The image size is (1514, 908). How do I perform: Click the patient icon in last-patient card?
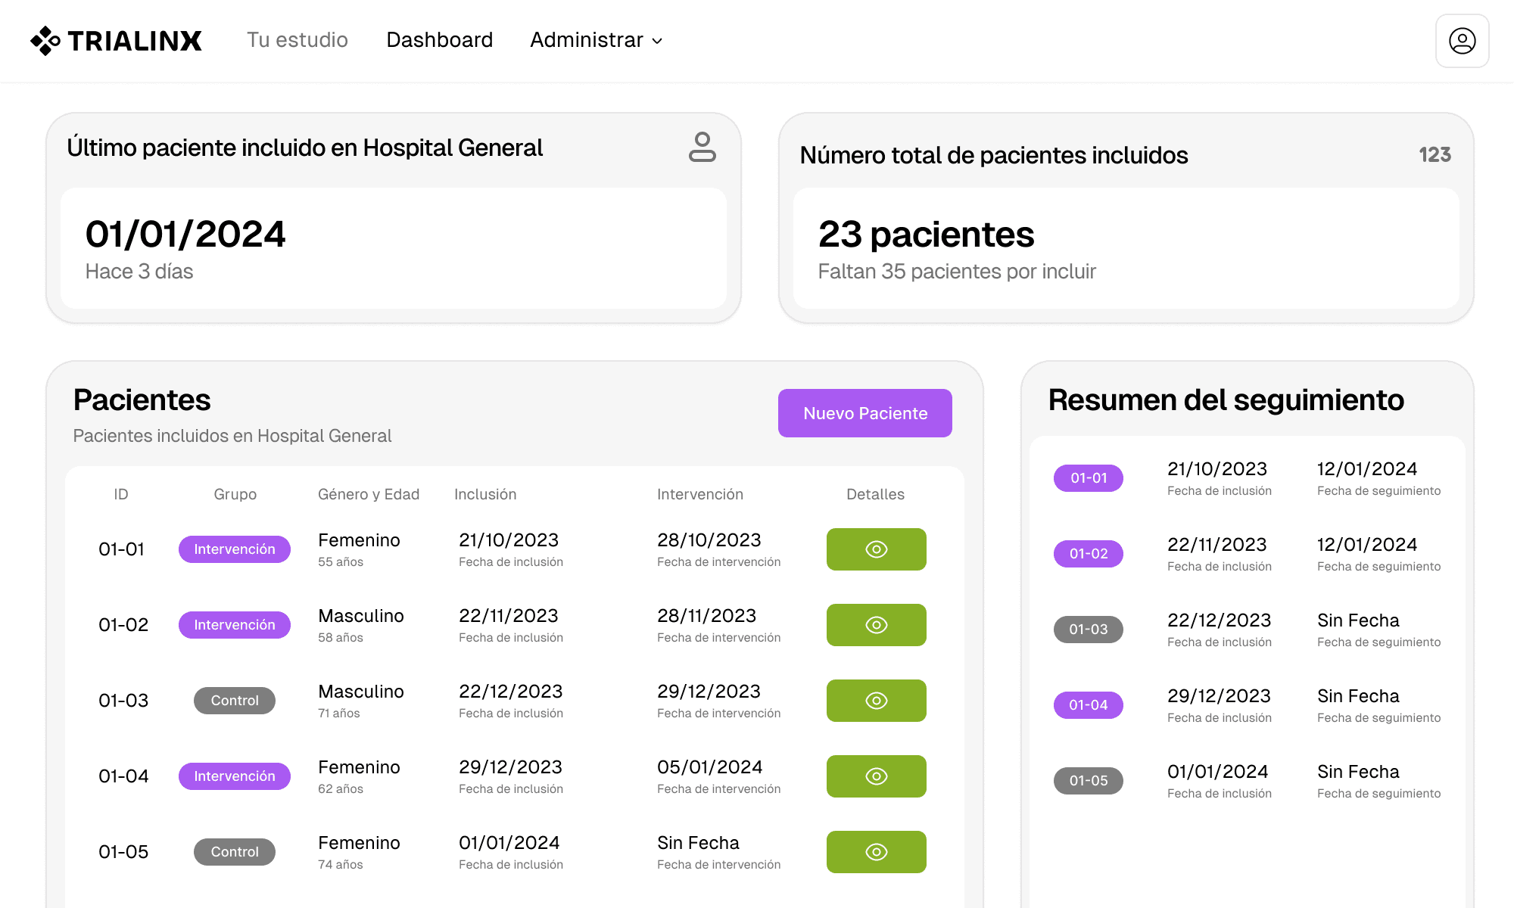click(x=702, y=147)
